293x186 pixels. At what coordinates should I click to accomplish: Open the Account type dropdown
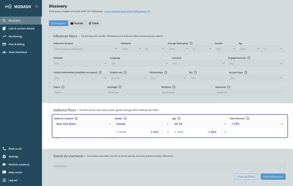pyautogui.click(x=256, y=78)
